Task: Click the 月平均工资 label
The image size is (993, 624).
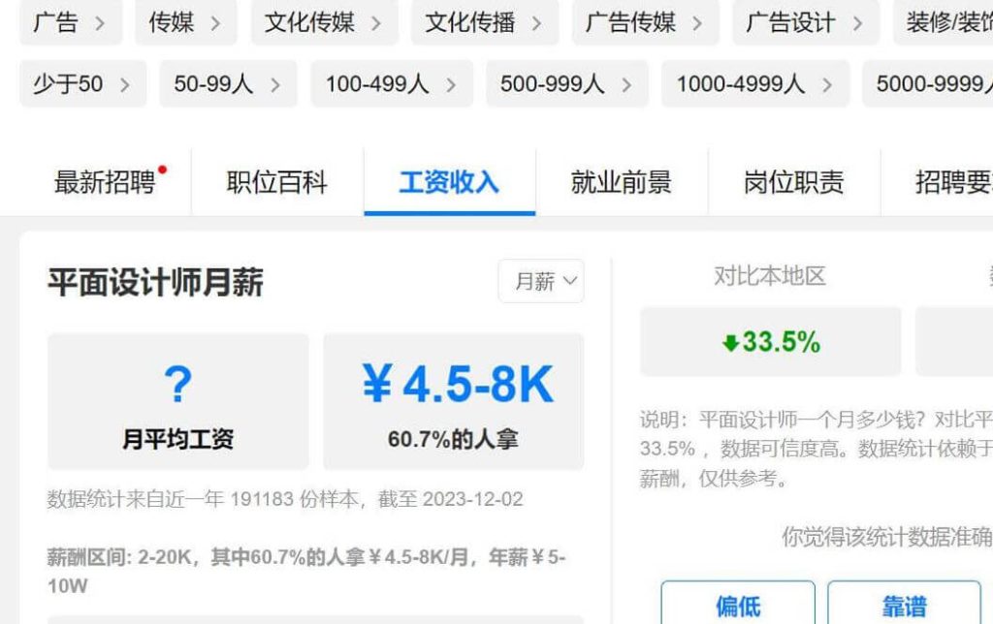Action: coord(178,439)
